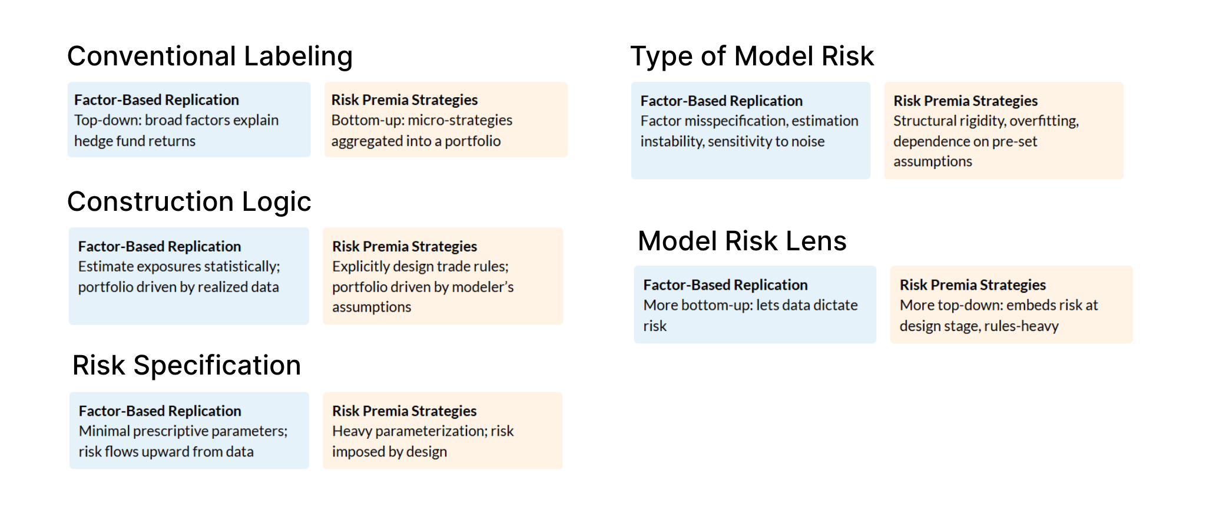
Task: Click Factor-Based Replication title under Type of Model Risk
Action: tap(721, 101)
